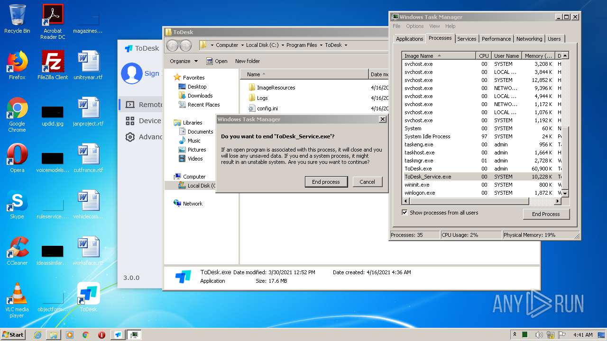Switch to Services tab
This screenshot has height=341, width=607.
(467, 39)
